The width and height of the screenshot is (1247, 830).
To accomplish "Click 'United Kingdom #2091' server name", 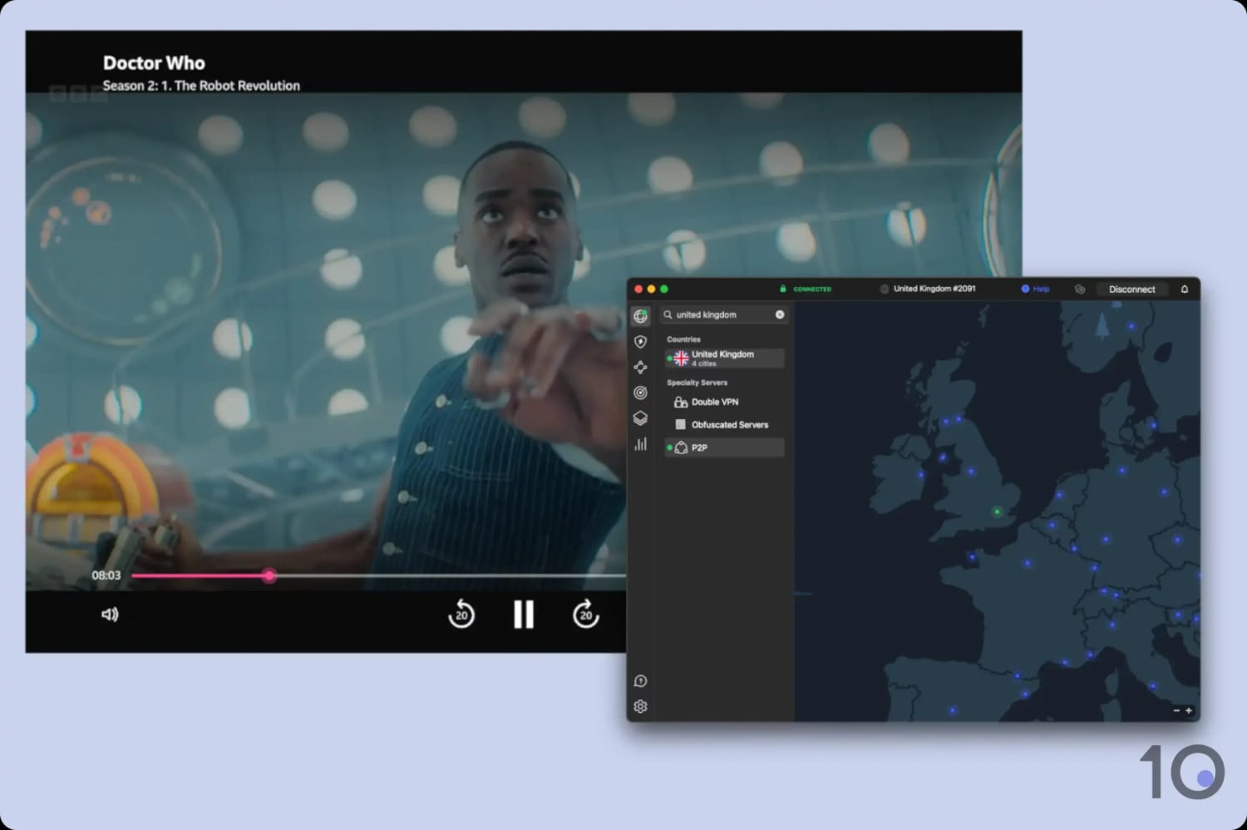I will (934, 289).
